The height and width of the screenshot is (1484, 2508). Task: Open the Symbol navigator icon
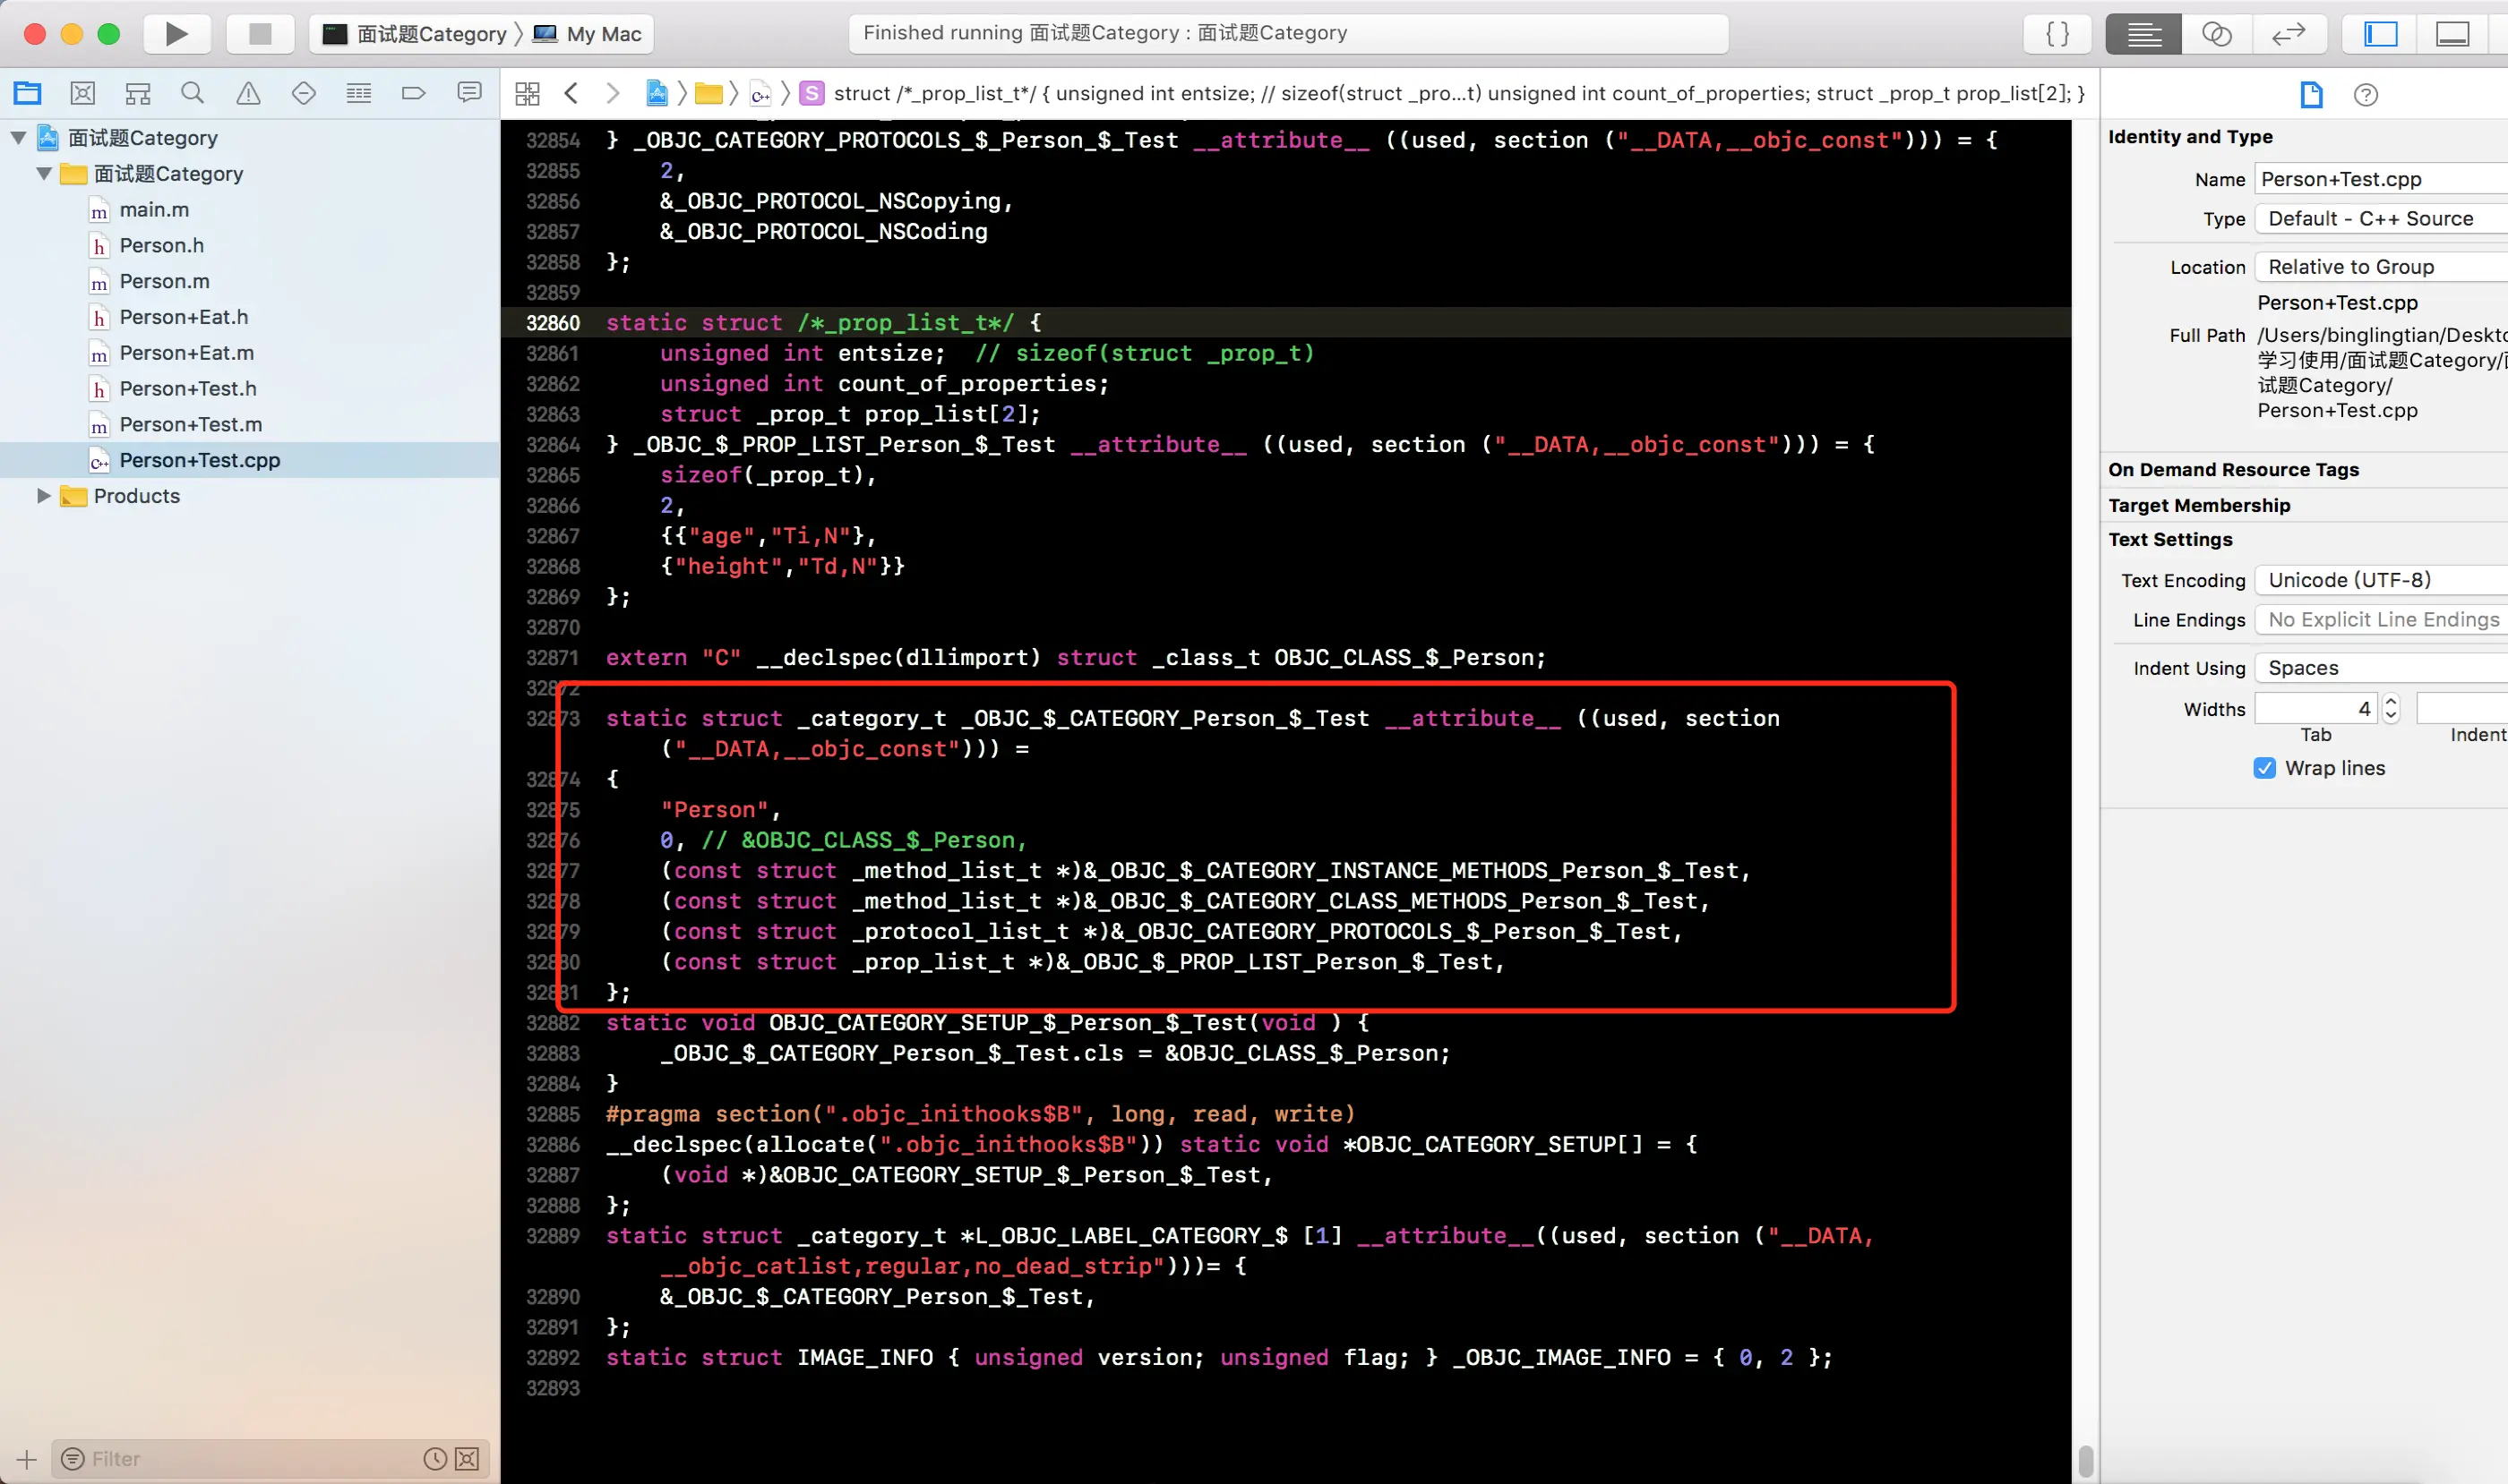138,94
